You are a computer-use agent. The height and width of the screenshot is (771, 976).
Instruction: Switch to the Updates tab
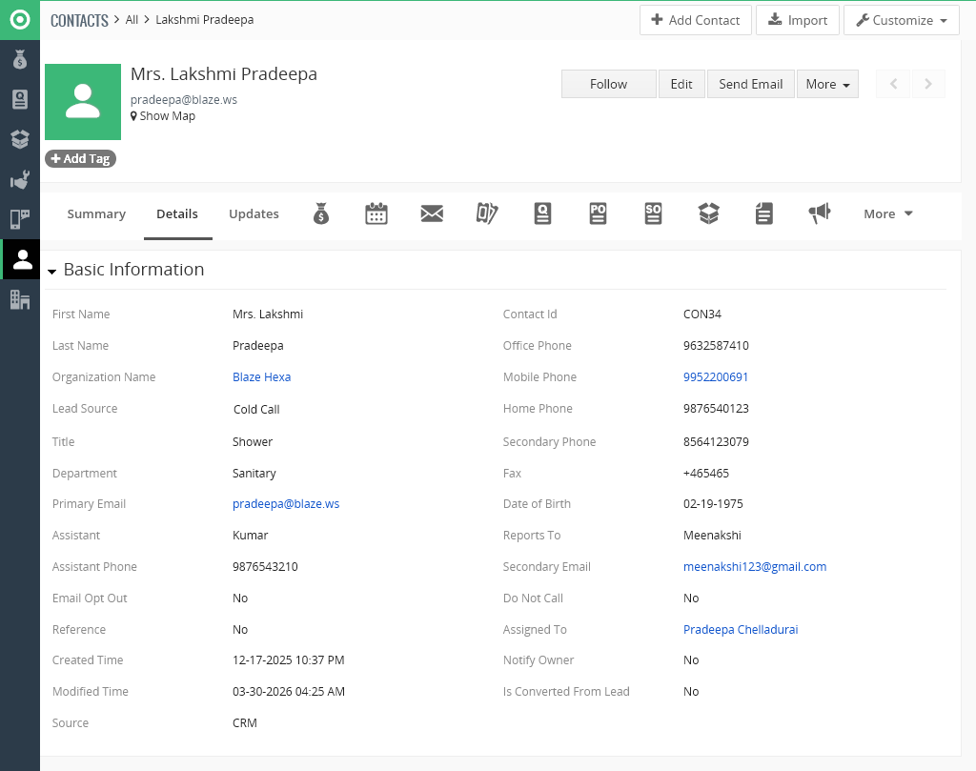254,213
